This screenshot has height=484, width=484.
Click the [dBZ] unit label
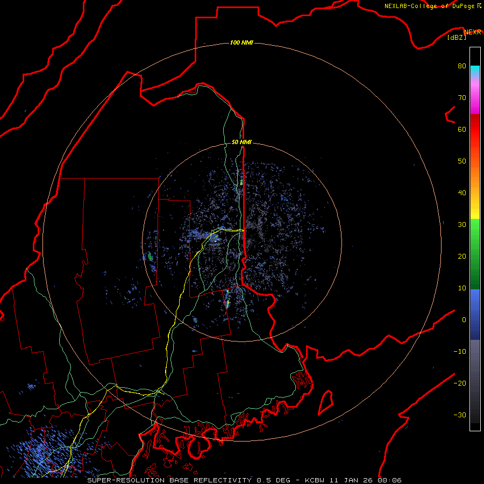(457, 38)
